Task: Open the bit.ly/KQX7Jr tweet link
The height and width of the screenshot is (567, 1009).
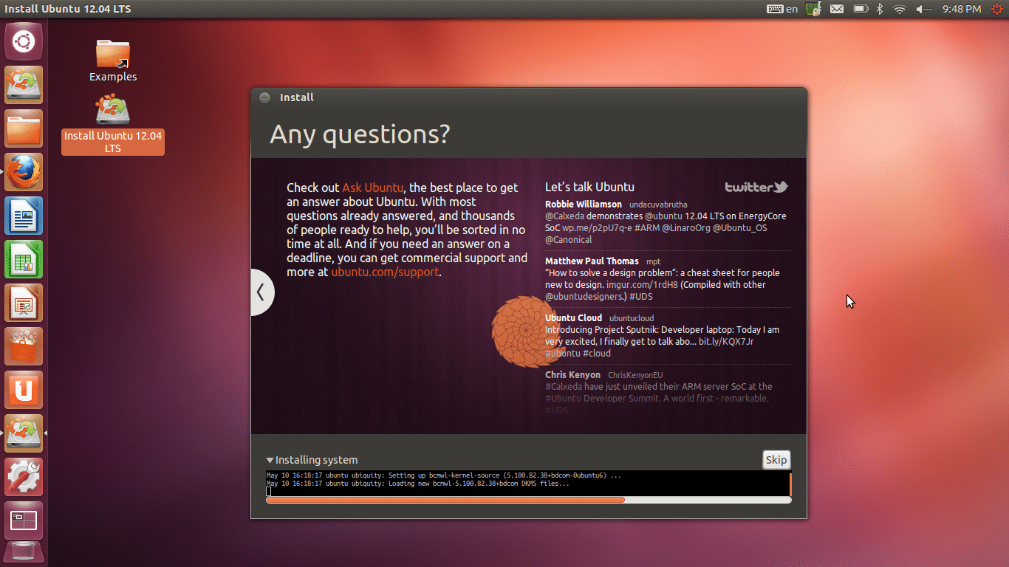Action: [726, 342]
